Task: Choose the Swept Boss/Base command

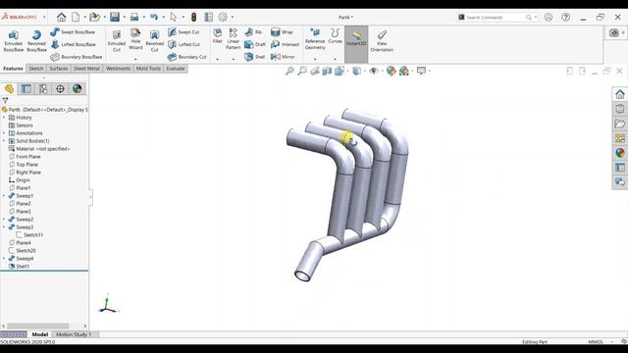Action: coord(73,32)
